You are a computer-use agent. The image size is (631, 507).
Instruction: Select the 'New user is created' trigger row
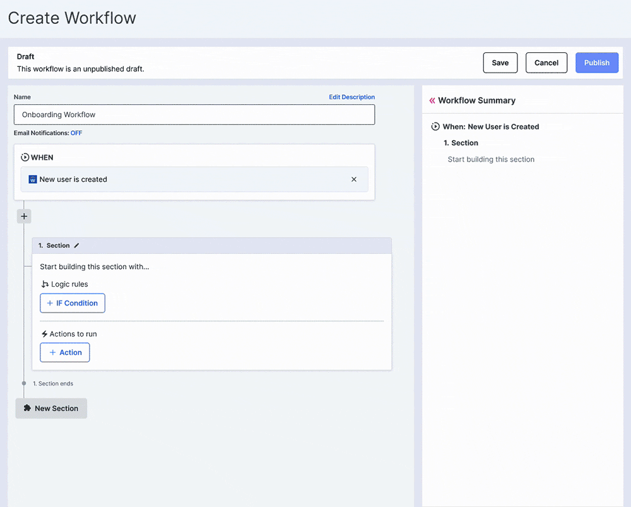coord(194,179)
